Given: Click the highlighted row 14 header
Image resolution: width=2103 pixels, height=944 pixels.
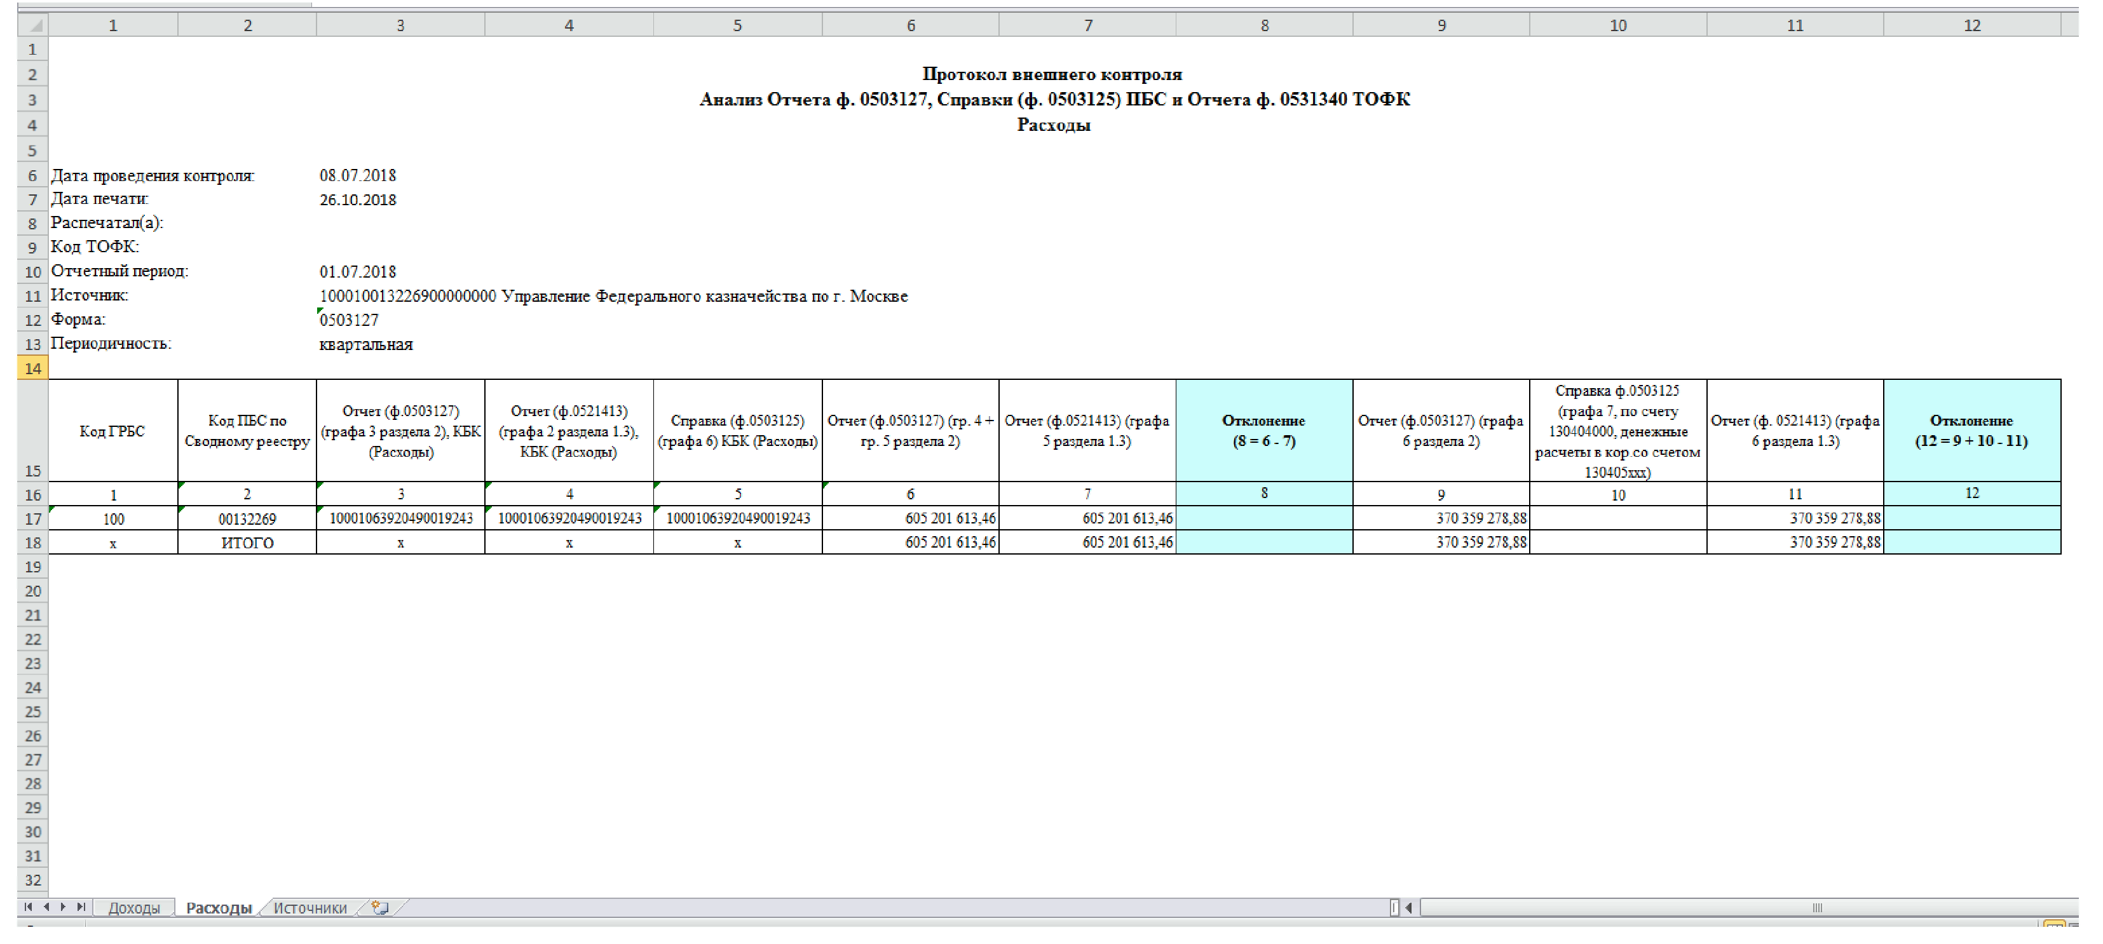Looking at the screenshot, I should click(32, 368).
